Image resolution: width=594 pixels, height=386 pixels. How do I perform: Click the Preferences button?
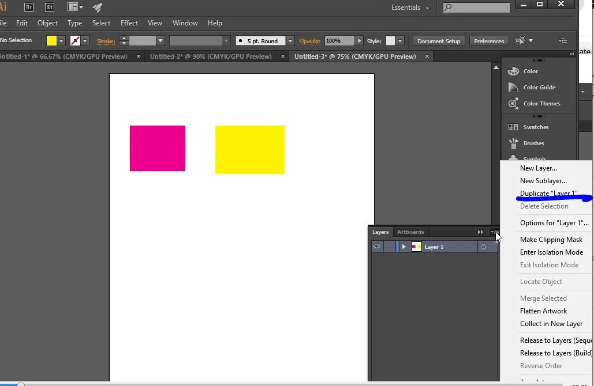click(x=489, y=41)
